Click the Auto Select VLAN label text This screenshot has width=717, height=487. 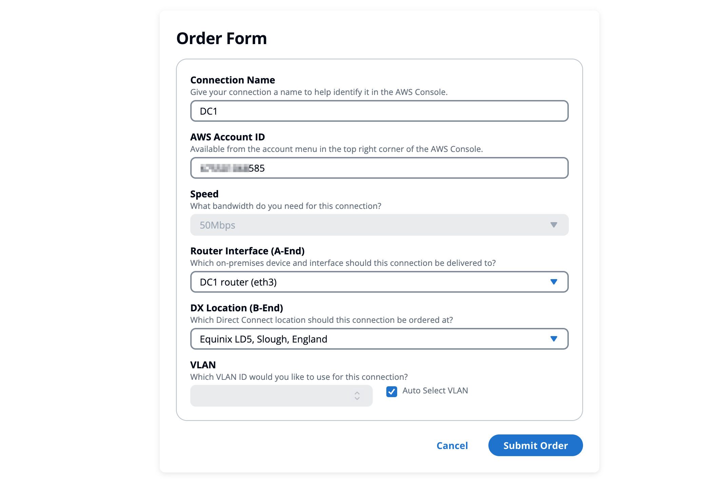[435, 391]
